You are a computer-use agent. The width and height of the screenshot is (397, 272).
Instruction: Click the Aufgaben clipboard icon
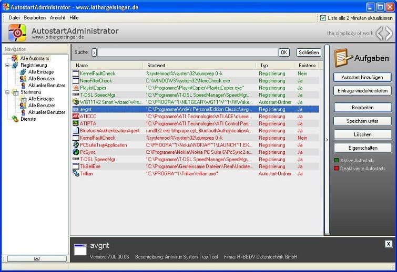click(343, 58)
